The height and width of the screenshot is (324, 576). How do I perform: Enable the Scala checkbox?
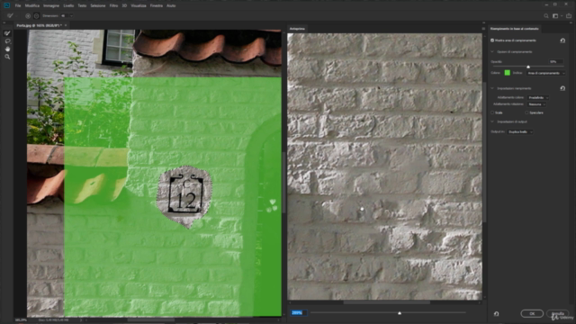point(492,112)
